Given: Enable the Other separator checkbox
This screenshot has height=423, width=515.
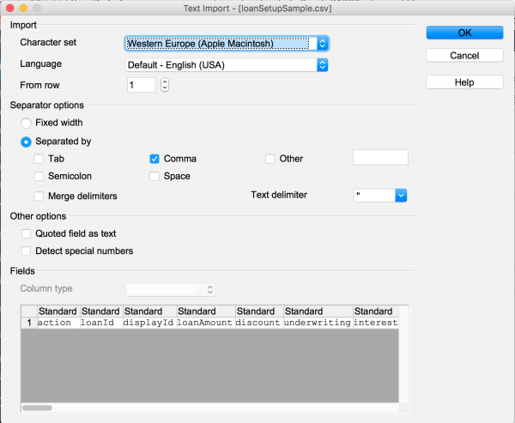Looking at the screenshot, I should point(270,159).
